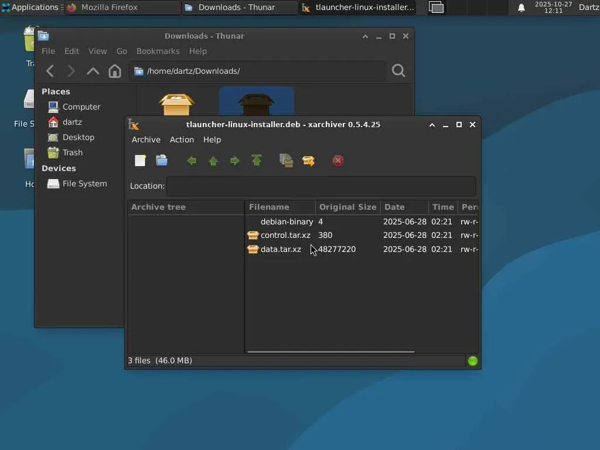
Task: Click the panel clock showing 12:11
Action: click(553, 7)
